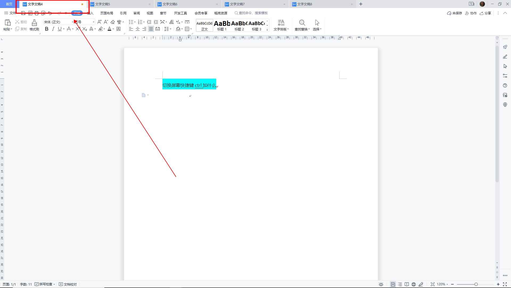Click the clear formatting eraser icon

pyautogui.click(x=113, y=22)
